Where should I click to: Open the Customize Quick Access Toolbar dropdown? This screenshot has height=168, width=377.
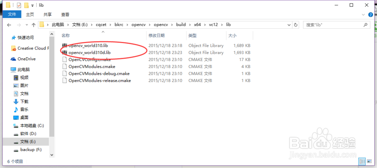click(32, 5)
